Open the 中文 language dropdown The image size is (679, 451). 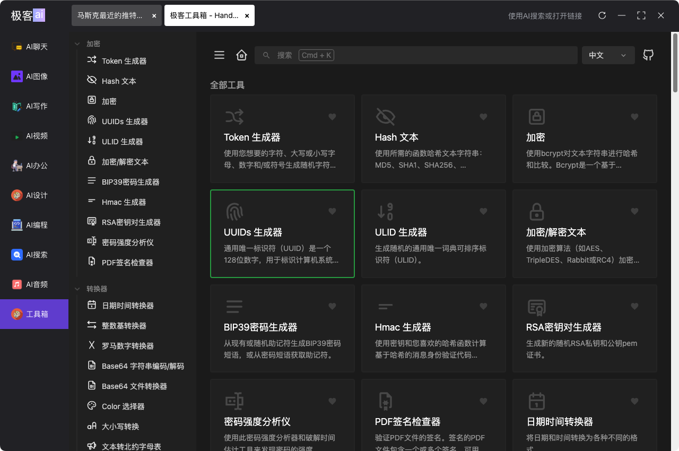(608, 55)
